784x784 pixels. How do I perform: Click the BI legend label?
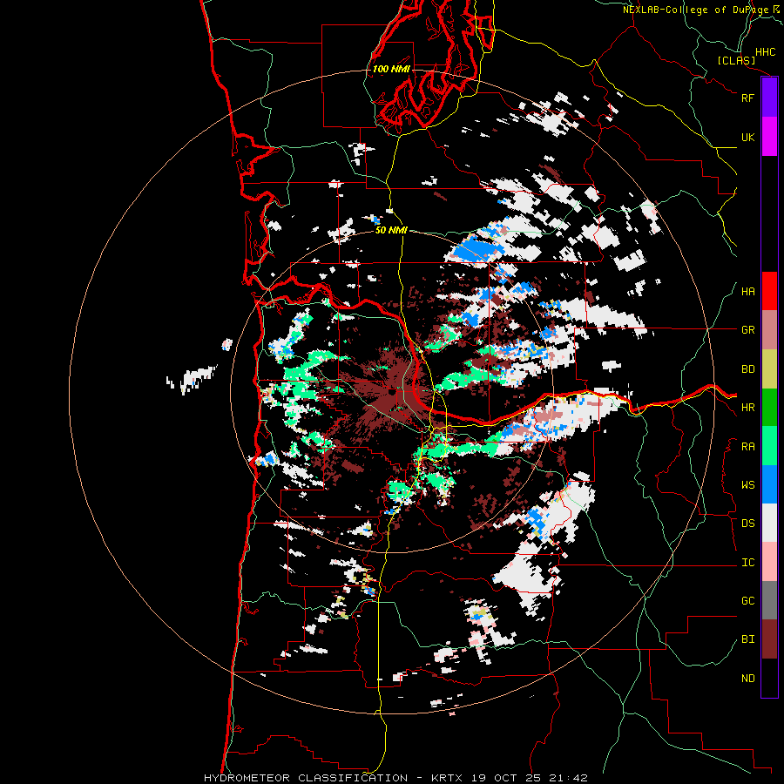click(748, 639)
